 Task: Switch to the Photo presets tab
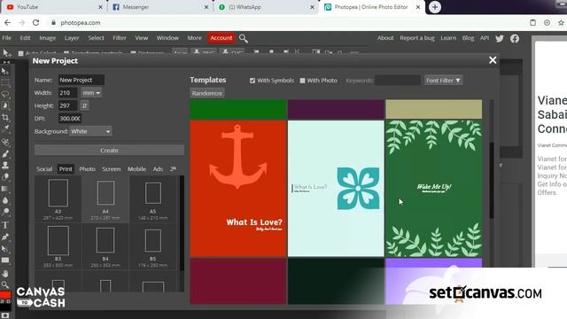pyautogui.click(x=87, y=169)
